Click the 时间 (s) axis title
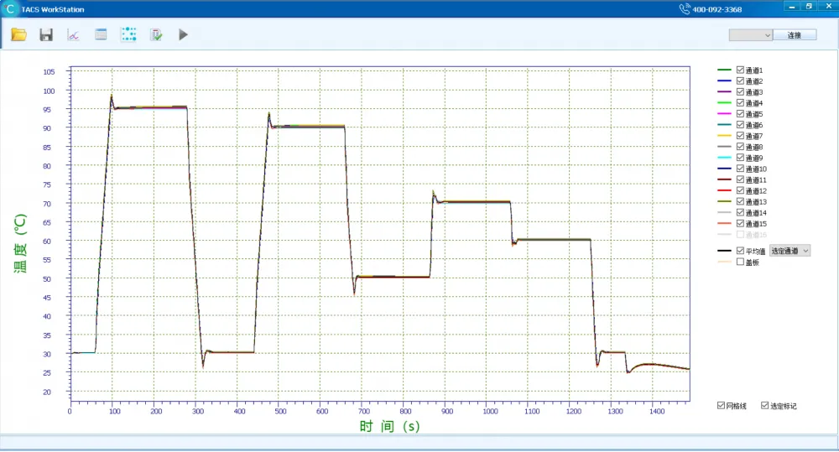The image size is (839, 452). 389,426
